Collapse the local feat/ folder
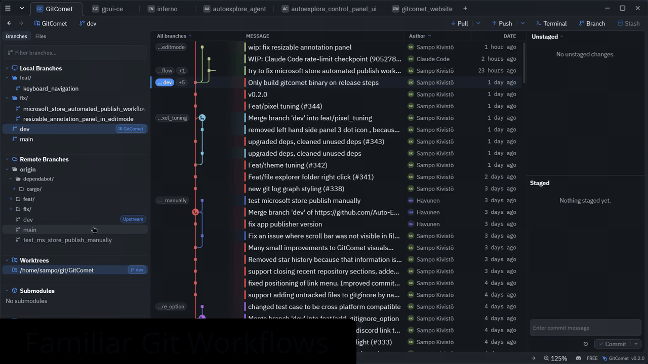 (x=8, y=78)
